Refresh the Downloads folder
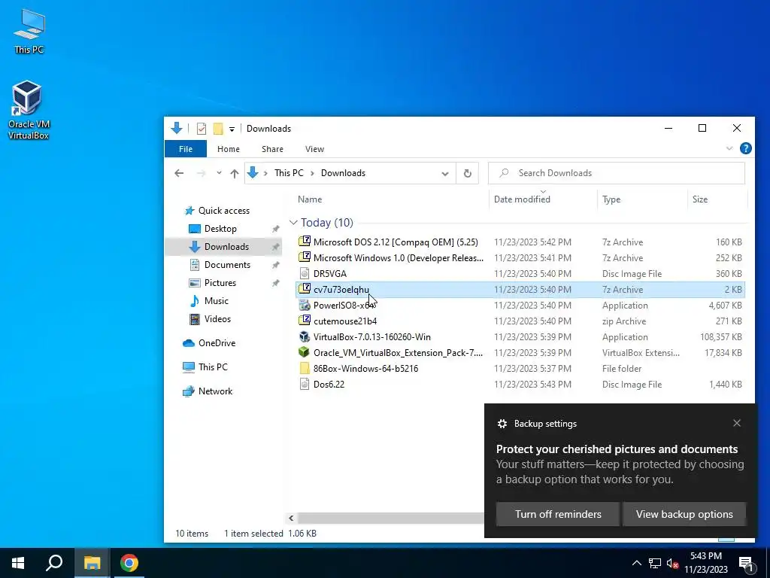This screenshot has height=578, width=770. pos(468,173)
